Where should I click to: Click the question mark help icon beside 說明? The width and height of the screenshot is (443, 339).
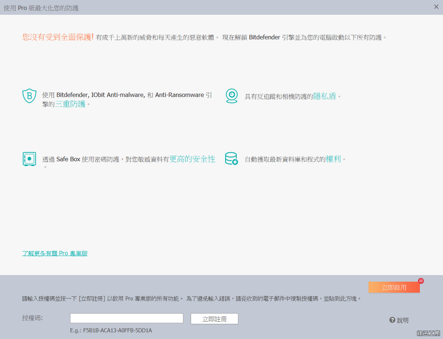click(392, 320)
